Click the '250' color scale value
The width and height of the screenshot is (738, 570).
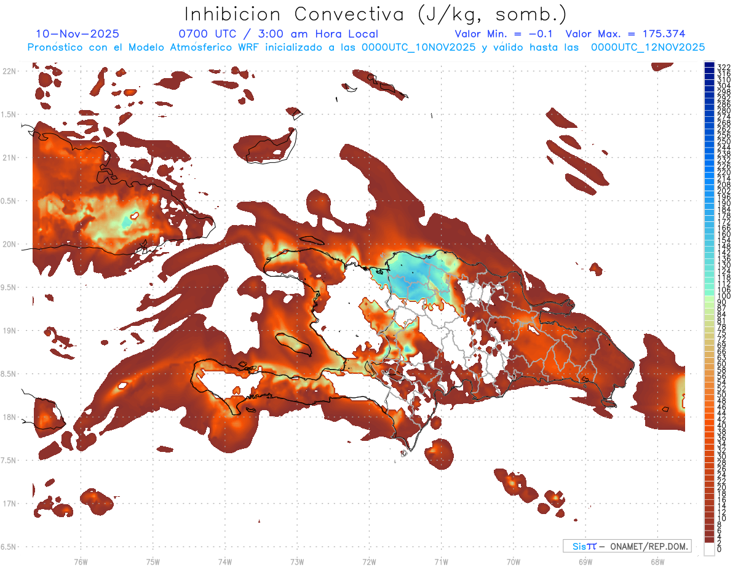tap(724, 141)
